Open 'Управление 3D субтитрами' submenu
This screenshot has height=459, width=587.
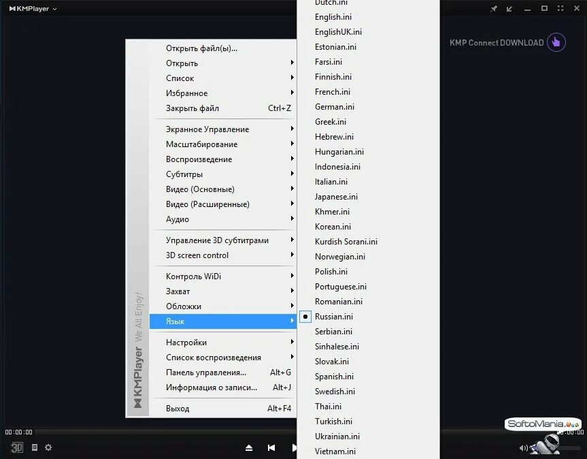222,240
